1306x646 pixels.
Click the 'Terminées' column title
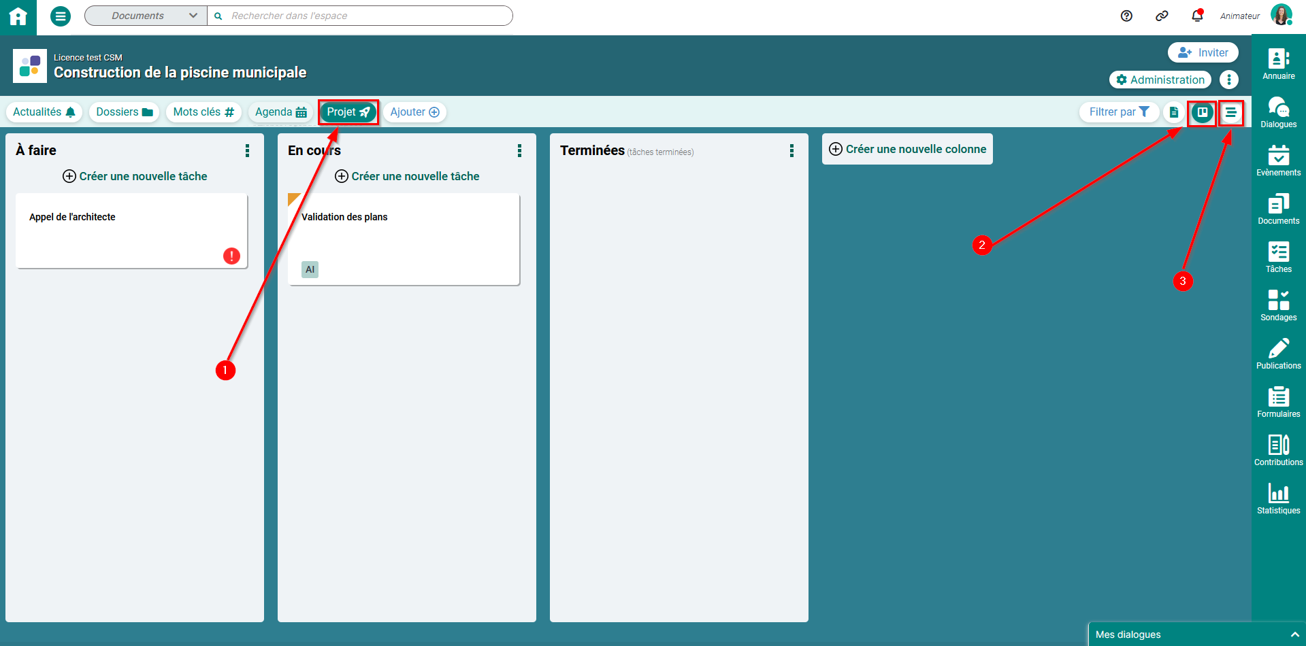tap(592, 150)
